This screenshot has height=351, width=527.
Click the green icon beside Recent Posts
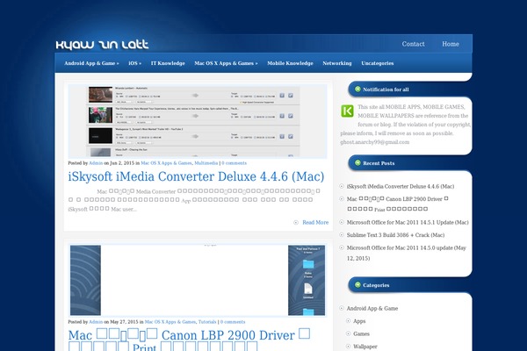(x=357, y=163)
